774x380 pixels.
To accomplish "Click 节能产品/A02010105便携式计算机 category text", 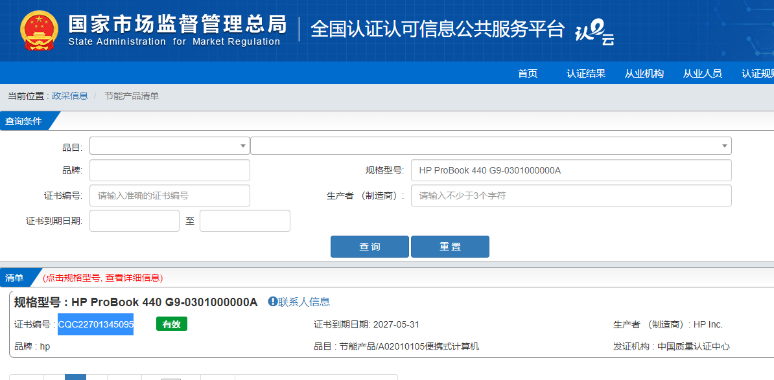I will 409,346.
